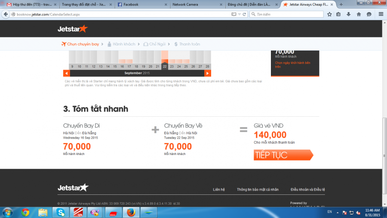Go to Firefox home page icon

359,14
